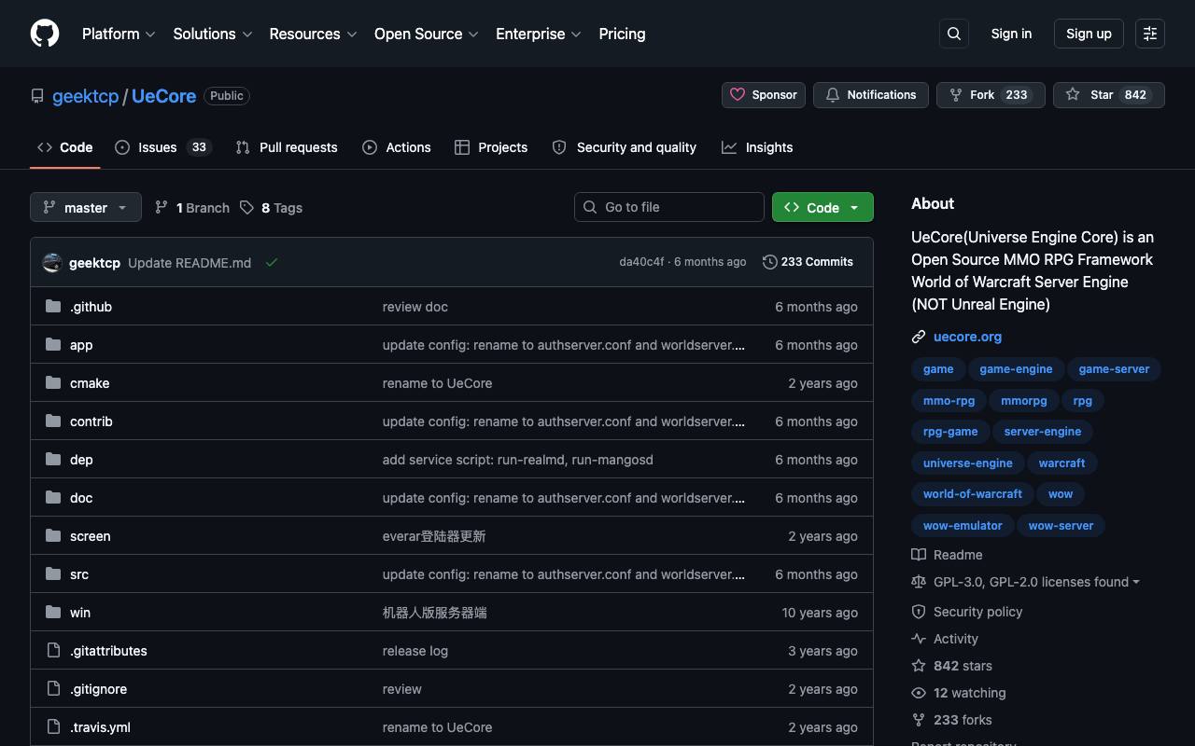Open the .travis.yml file
Screen dimensions: 1195x746
coord(100,727)
